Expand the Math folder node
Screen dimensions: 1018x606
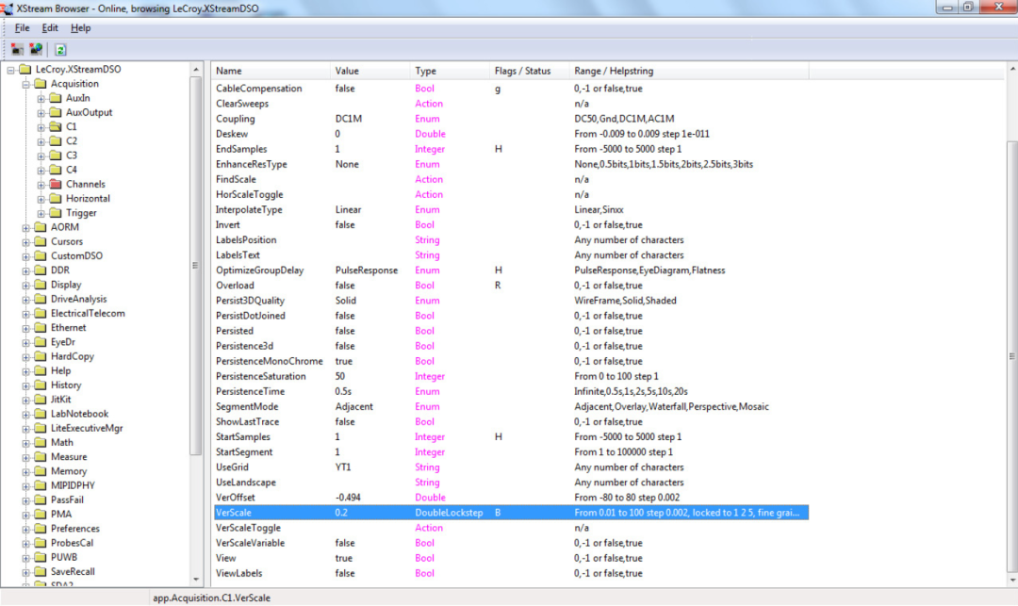click(25, 441)
